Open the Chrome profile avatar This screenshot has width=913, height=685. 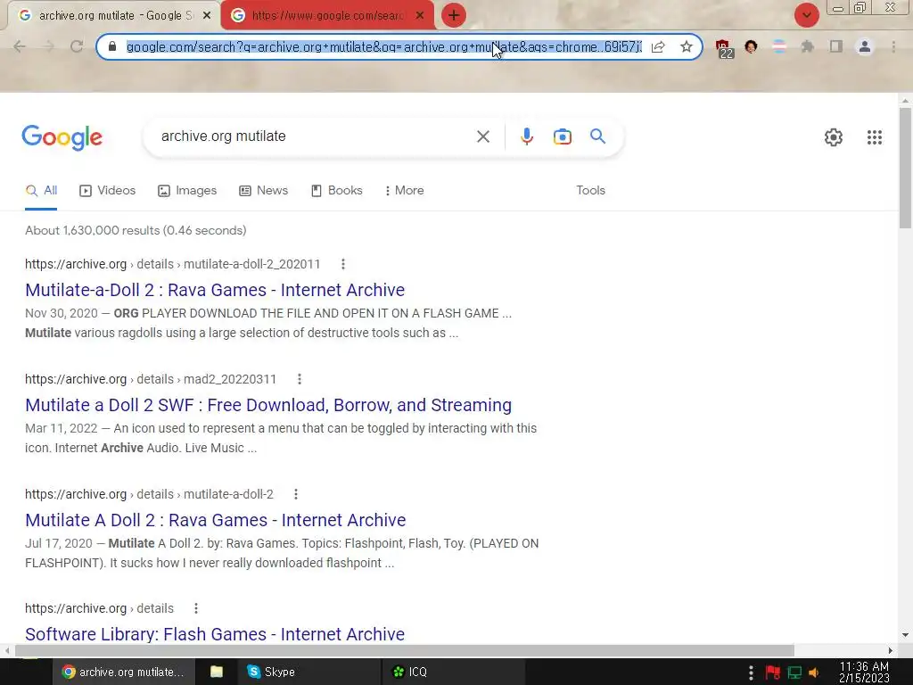[865, 46]
